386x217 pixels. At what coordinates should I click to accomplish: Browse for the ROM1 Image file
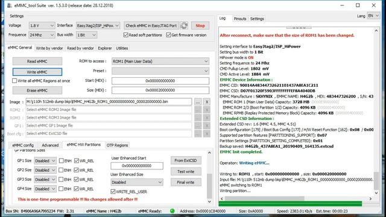tap(198, 102)
